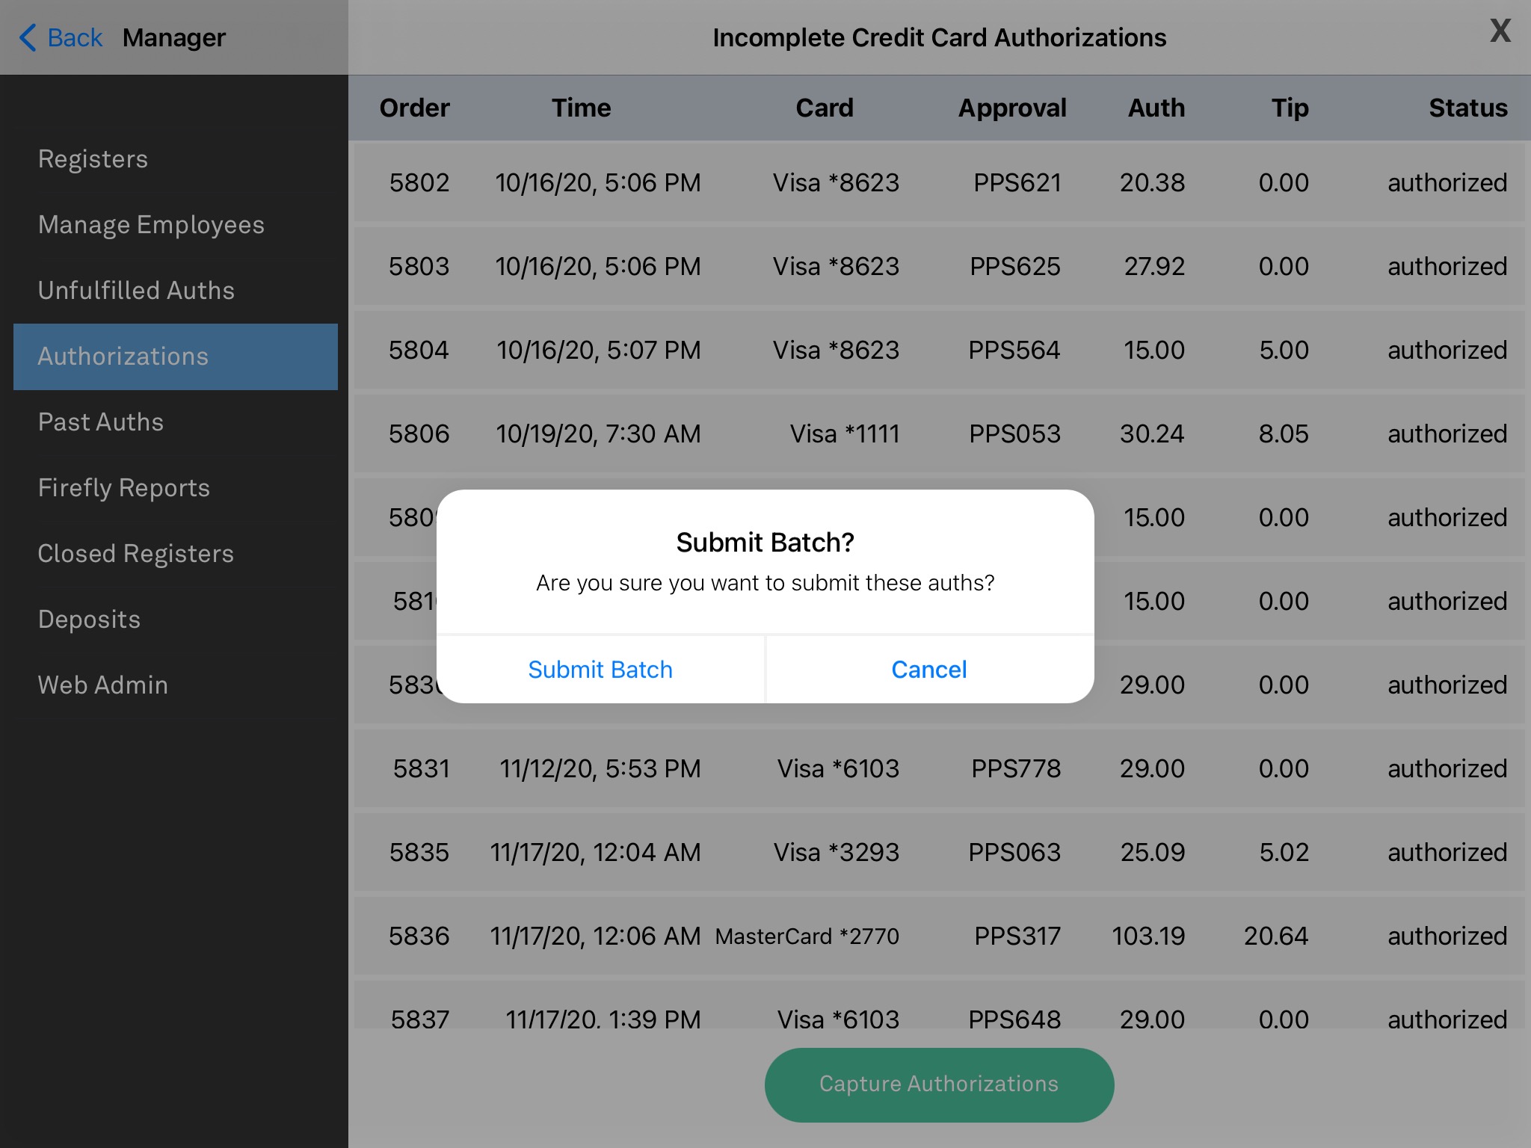
Task: Click approval code PPS778
Action: (1016, 768)
